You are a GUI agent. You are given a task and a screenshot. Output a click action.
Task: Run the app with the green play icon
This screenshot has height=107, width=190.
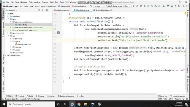[x=134, y=6]
